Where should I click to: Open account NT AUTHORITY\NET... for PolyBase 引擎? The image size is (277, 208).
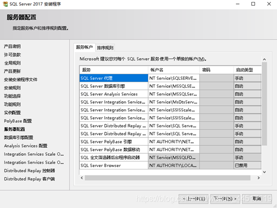tap(174, 141)
